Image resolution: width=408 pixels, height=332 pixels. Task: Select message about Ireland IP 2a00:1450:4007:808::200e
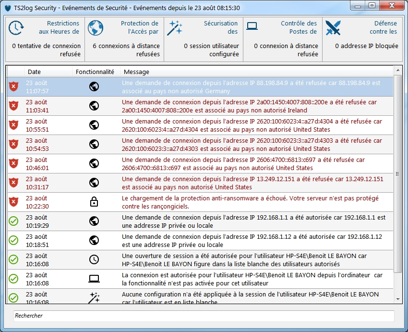[x=249, y=106]
